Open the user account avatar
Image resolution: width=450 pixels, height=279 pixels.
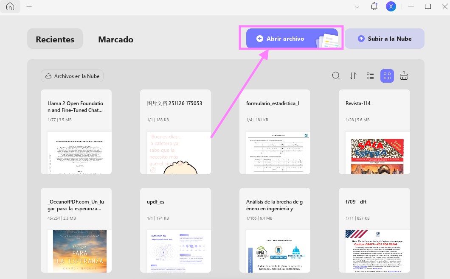pyautogui.click(x=391, y=6)
